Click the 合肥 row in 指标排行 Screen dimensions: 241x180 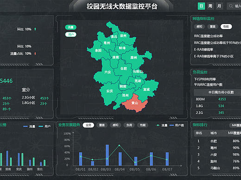(217, 141)
